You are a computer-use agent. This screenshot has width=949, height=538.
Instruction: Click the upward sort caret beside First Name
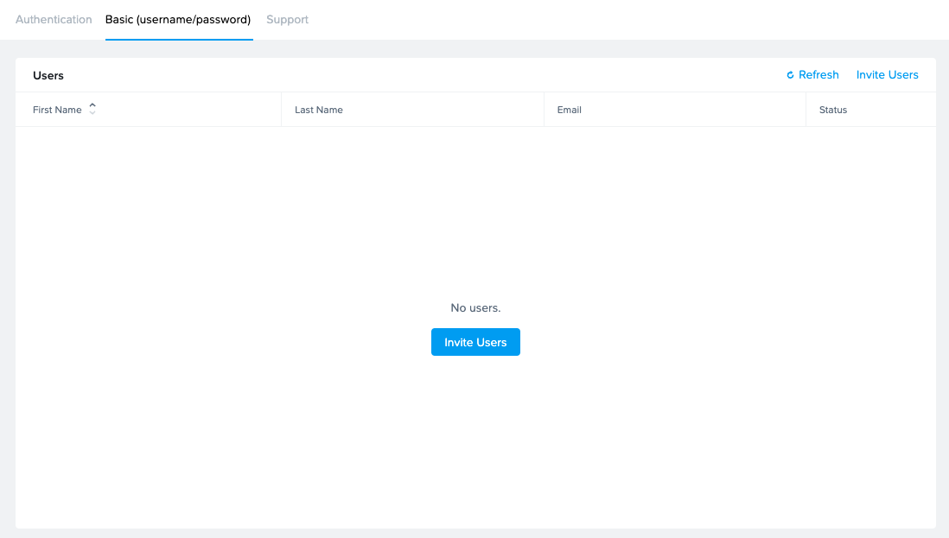pos(91,106)
